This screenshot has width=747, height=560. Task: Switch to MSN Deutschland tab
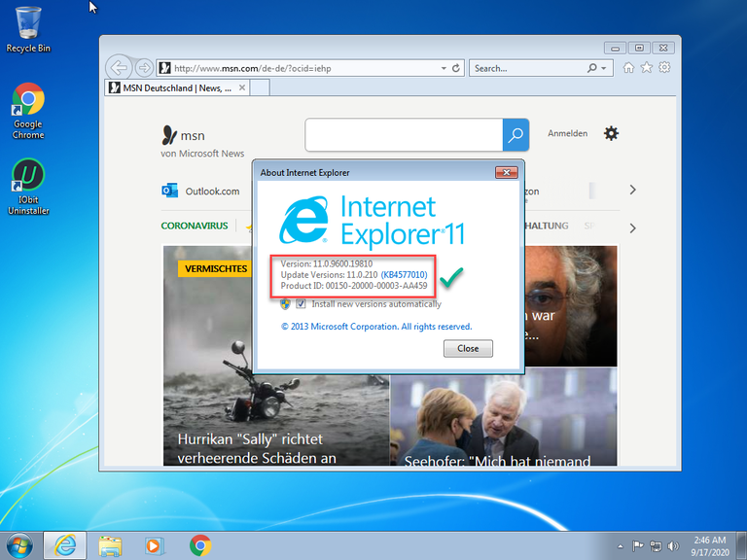point(177,87)
